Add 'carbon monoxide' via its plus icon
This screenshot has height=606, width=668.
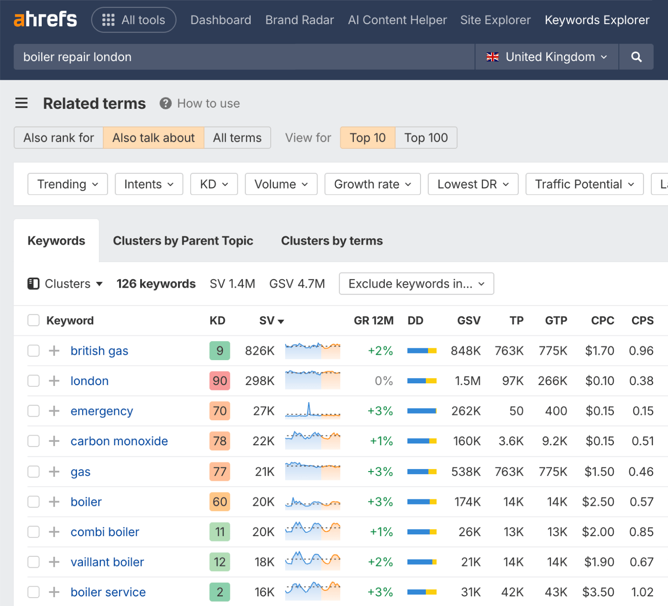pos(54,441)
